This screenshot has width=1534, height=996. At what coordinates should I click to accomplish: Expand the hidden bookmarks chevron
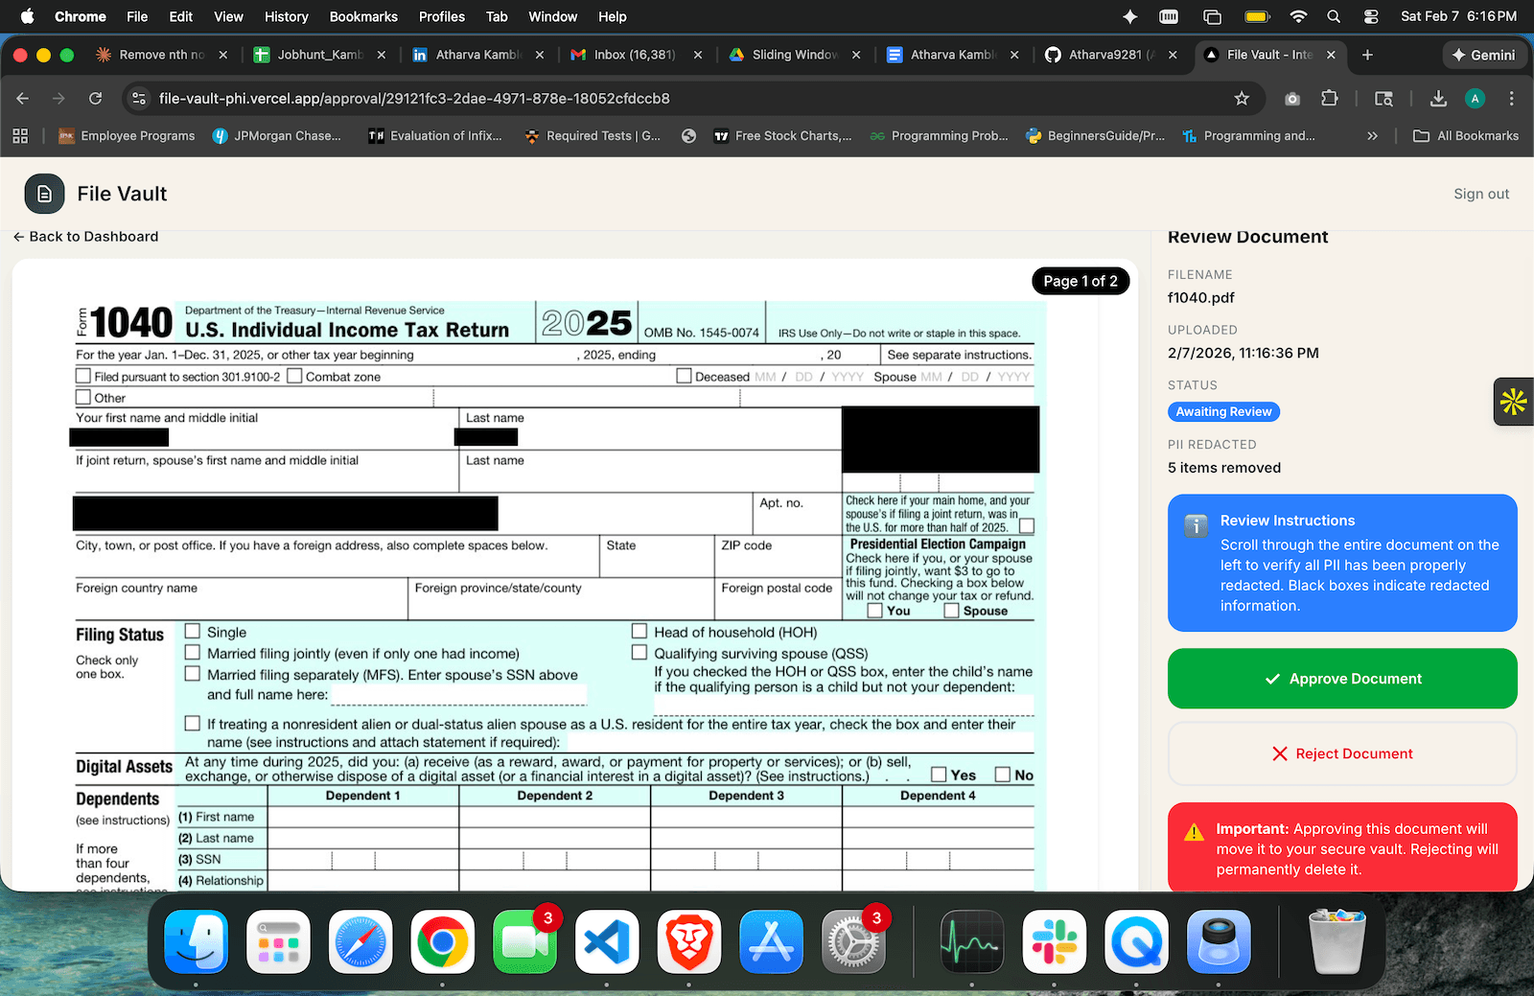1373,135
